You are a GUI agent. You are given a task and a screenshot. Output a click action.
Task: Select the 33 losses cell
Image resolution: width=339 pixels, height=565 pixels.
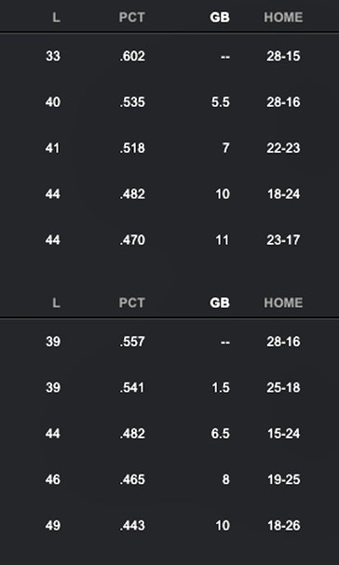pos(53,56)
